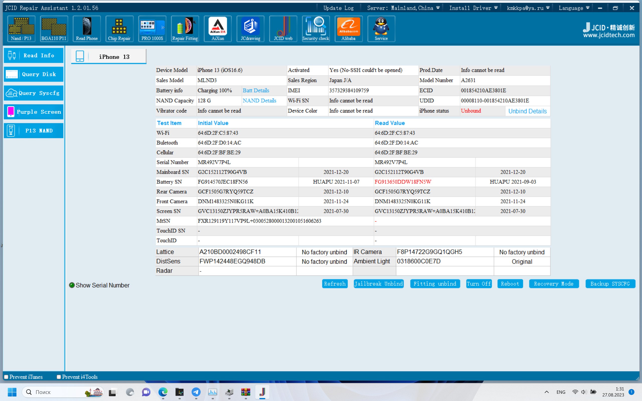Open the ENG keyboard language indicator
Image resolution: width=642 pixels, height=401 pixels.
561,392
